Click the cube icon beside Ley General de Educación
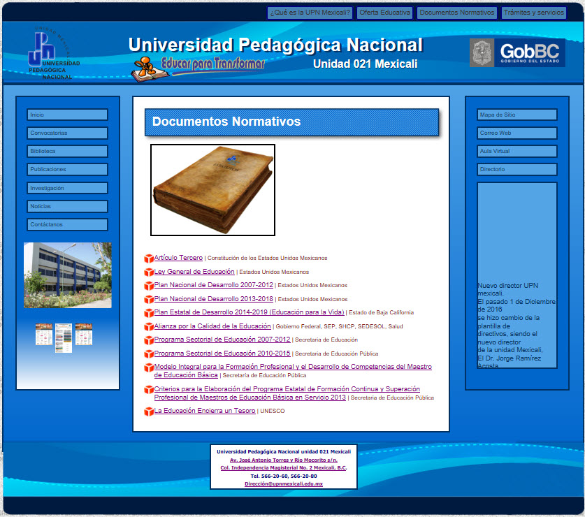585x517 pixels. pos(149,272)
